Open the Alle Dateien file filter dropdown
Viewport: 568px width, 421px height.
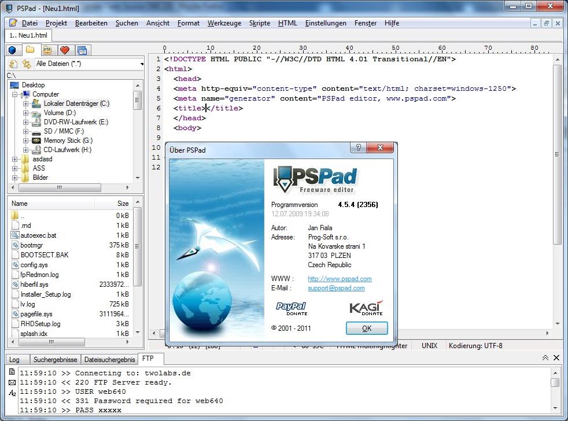pos(142,64)
